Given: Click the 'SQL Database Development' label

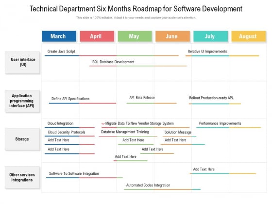Looking at the screenshot, I should 113,62.
